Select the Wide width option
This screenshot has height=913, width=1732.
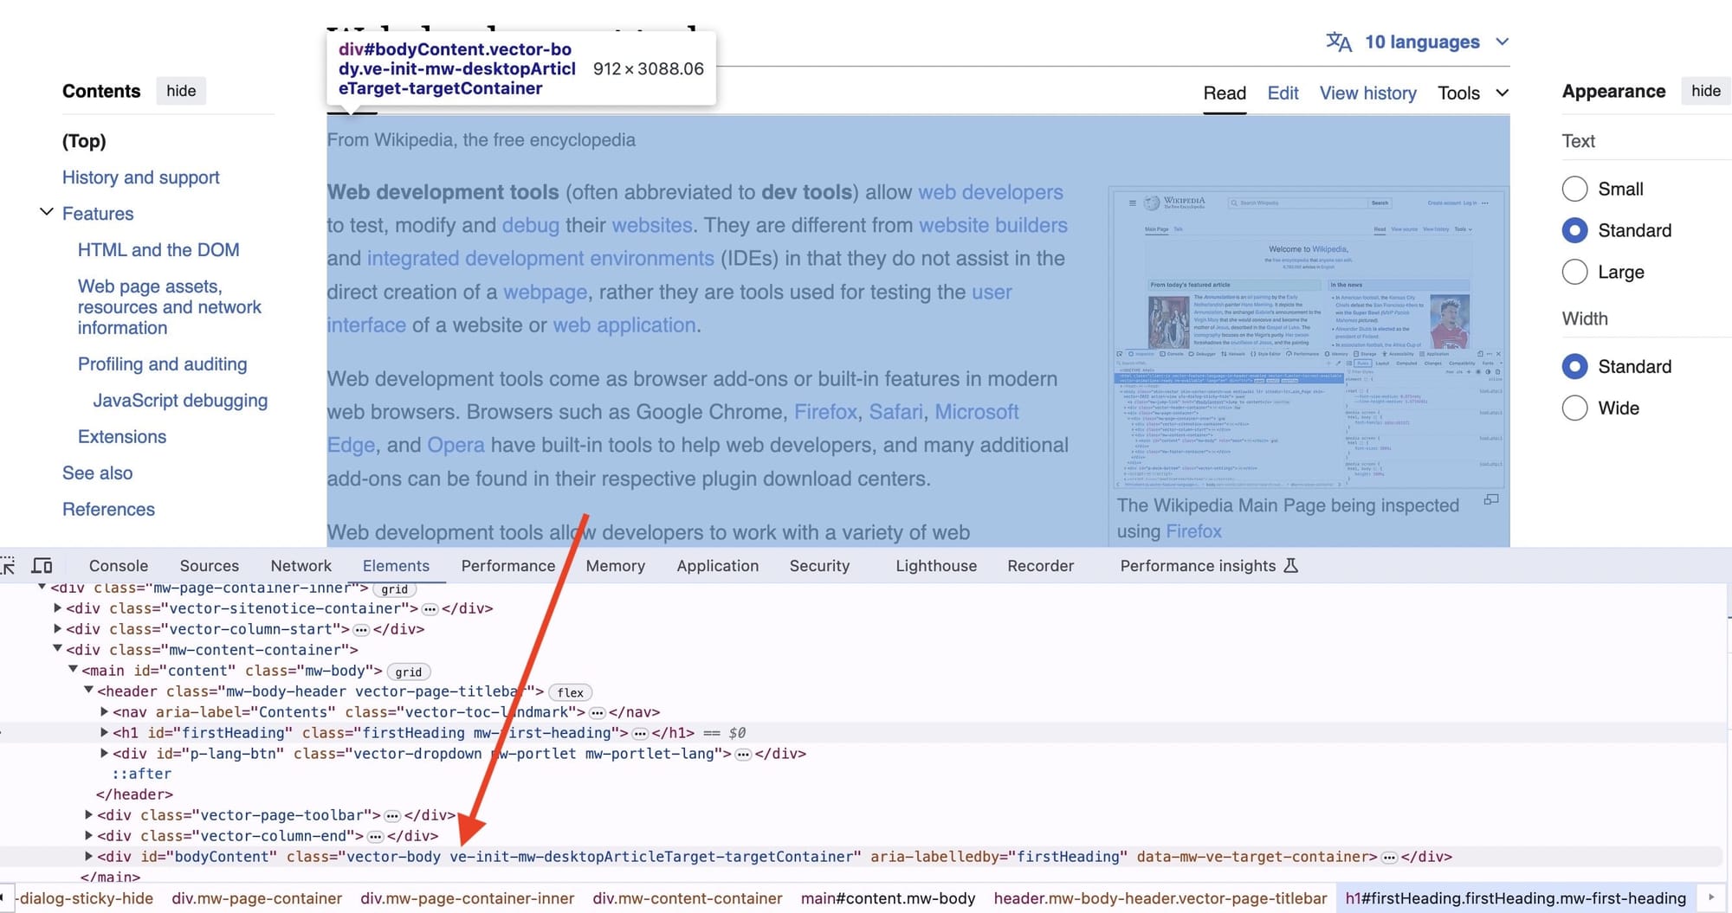point(1574,408)
